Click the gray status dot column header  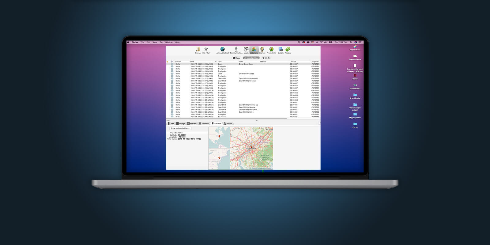[x=172, y=62]
